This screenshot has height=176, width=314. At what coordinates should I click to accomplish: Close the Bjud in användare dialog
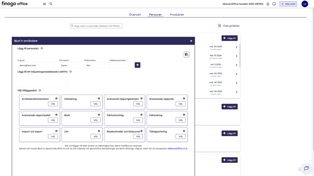(x=191, y=41)
